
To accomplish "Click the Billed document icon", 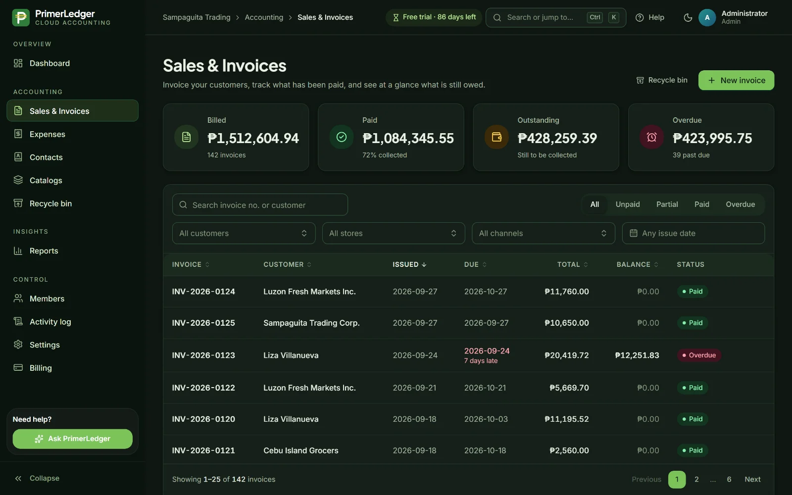I will coord(187,137).
